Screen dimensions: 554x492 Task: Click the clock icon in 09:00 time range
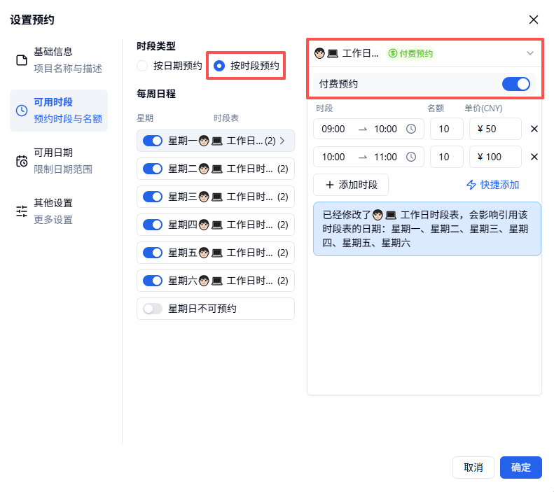point(411,129)
